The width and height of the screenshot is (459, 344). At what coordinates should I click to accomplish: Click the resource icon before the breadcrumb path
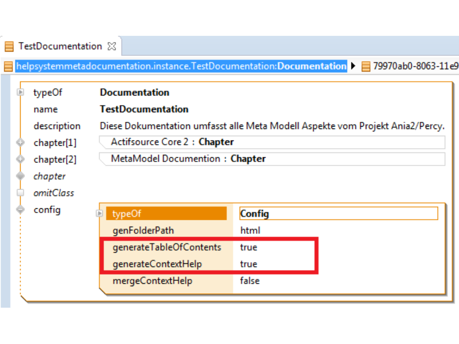[x=8, y=66]
